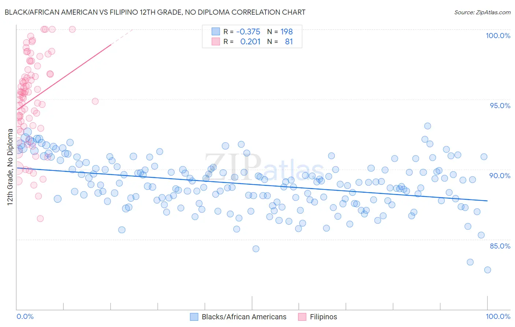Click the 95.0% y-axis label
The image size is (515, 327).
tap(500, 106)
